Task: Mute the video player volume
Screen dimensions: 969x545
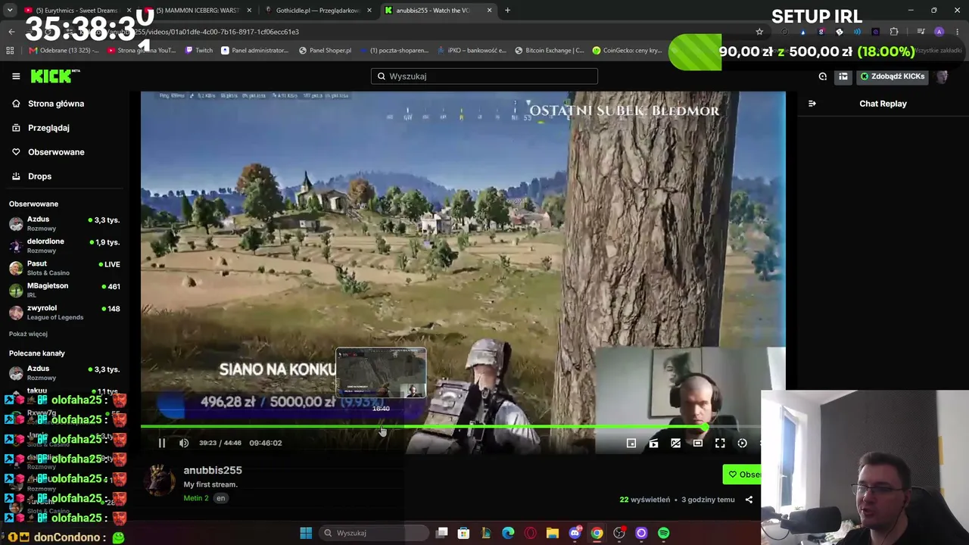Action: click(184, 443)
